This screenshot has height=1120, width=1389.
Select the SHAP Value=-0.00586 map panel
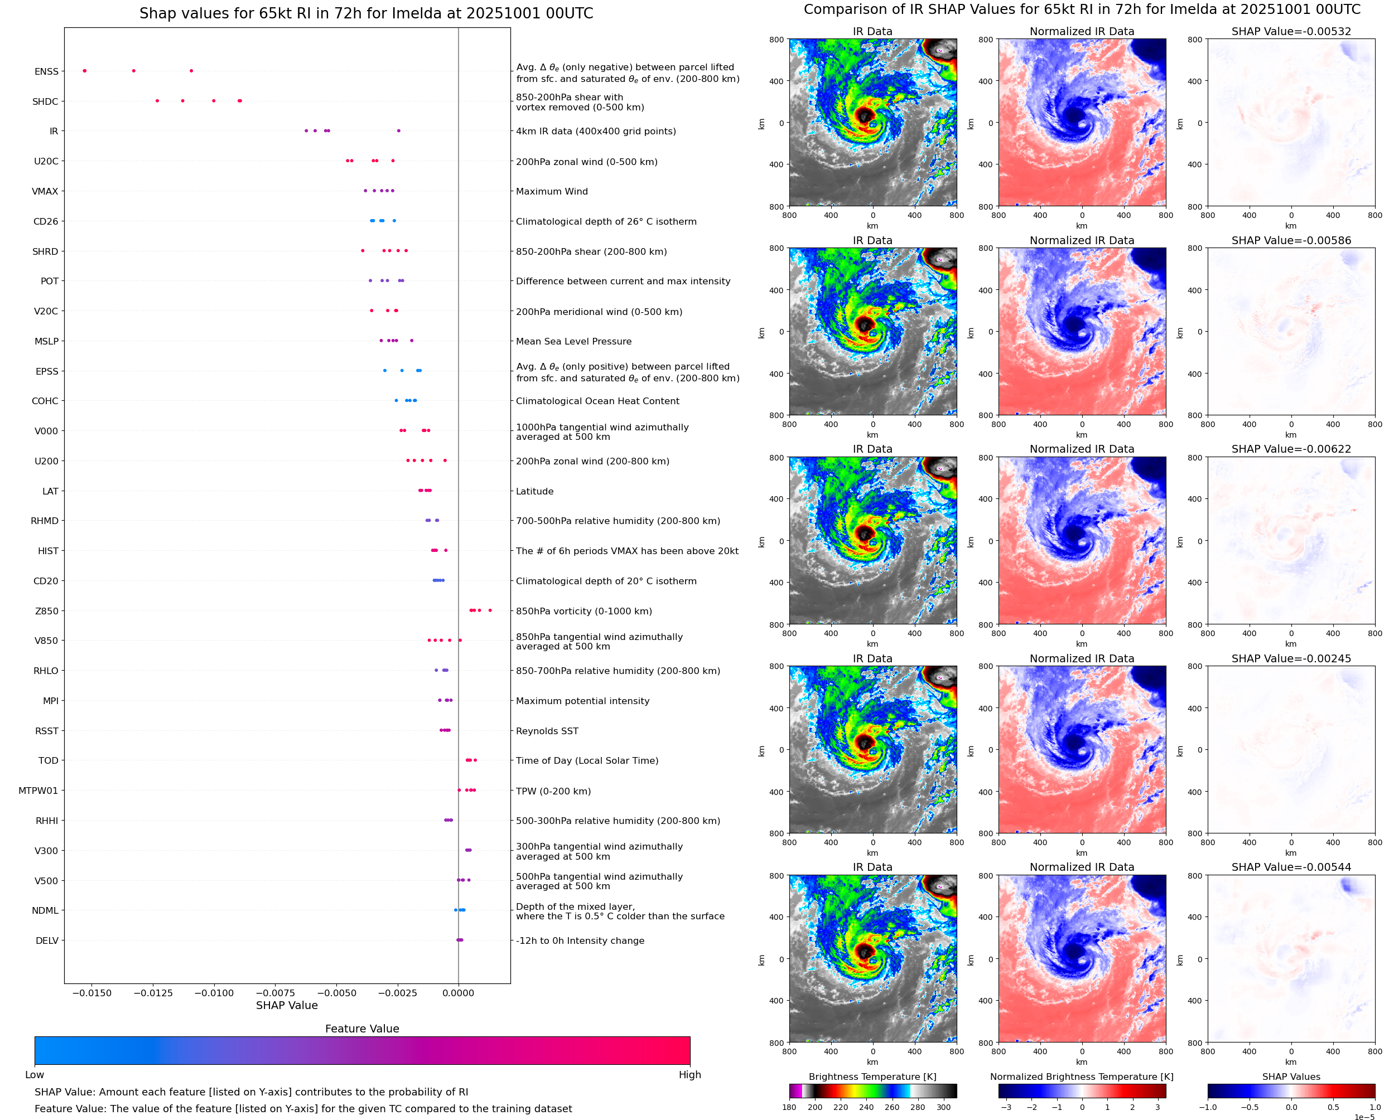coord(1290,332)
